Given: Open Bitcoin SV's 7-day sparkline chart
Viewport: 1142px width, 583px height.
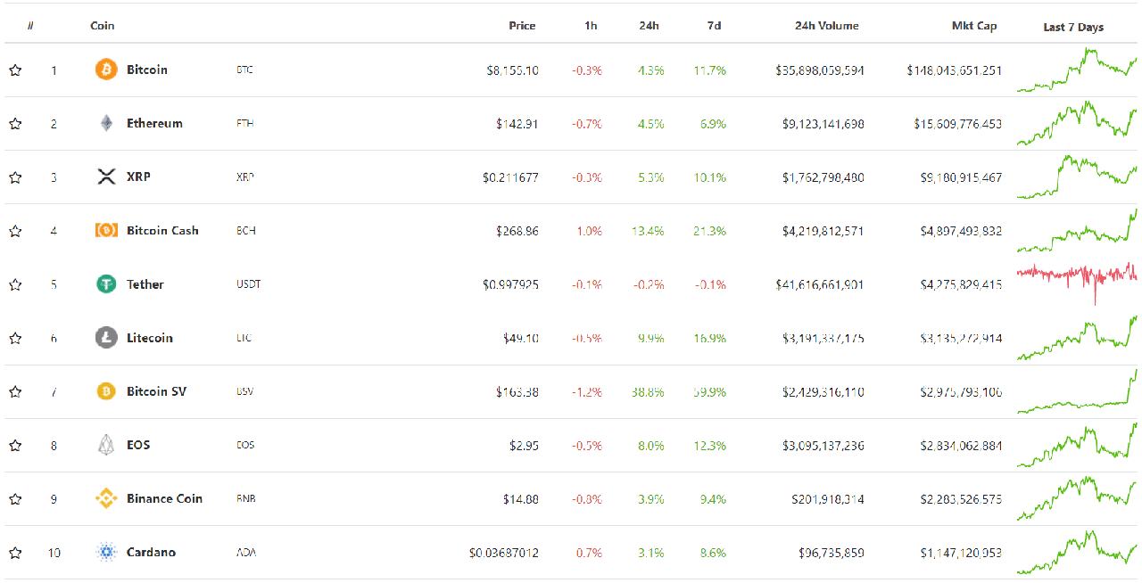Looking at the screenshot, I should (1077, 390).
